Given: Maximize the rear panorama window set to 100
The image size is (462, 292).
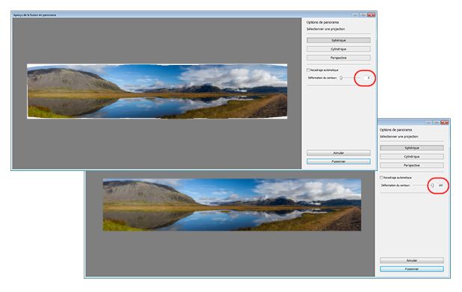Looking at the screenshot, I should click(437, 122).
